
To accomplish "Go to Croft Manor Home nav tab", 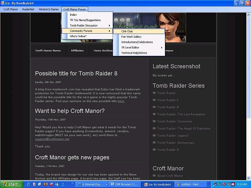I will coord(48,50).
